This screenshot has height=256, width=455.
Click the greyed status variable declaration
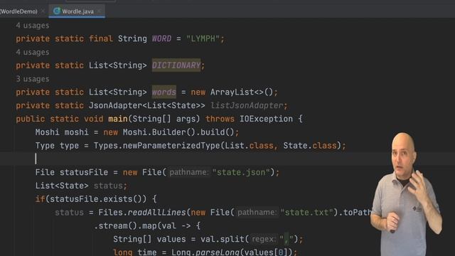pyautogui.click(x=108, y=186)
